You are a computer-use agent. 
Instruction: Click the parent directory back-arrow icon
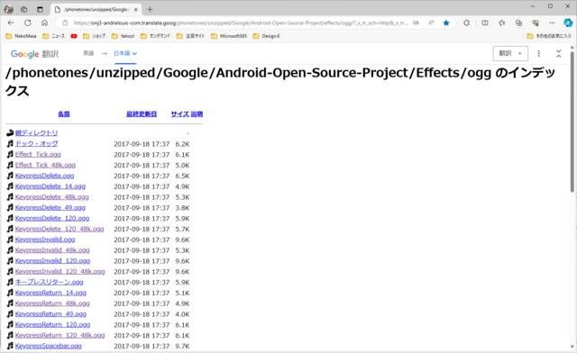(x=10, y=132)
